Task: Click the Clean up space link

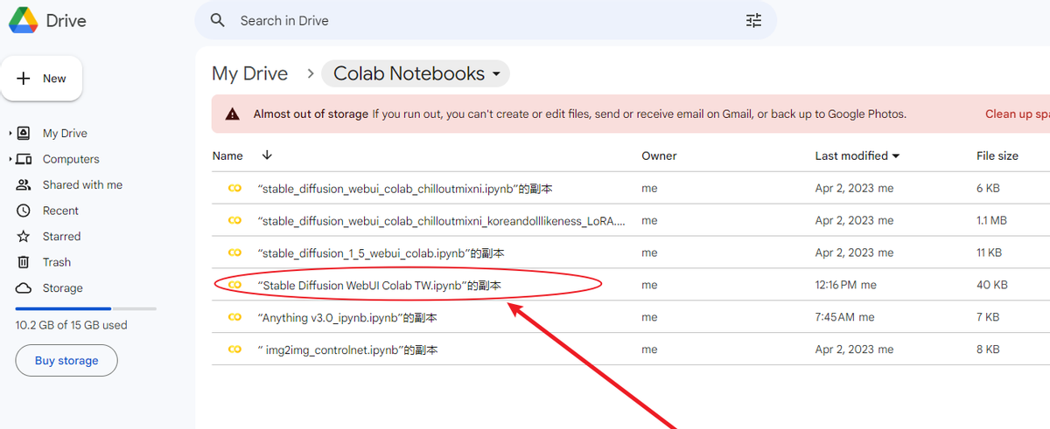Action: click(1018, 114)
